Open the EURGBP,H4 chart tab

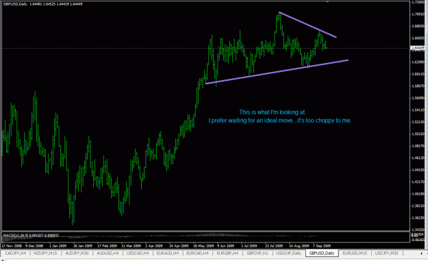(227, 253)
